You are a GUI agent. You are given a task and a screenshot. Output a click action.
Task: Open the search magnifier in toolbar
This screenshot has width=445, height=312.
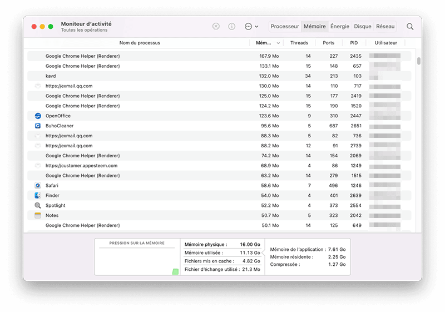[x=410, y=27]
